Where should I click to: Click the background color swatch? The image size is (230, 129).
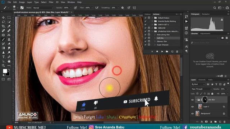click(x=8, y=74)
